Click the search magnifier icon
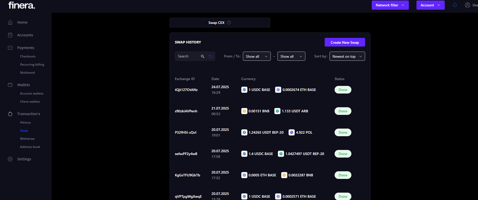This screenshot has height=200, width=478. click(203, 56)
